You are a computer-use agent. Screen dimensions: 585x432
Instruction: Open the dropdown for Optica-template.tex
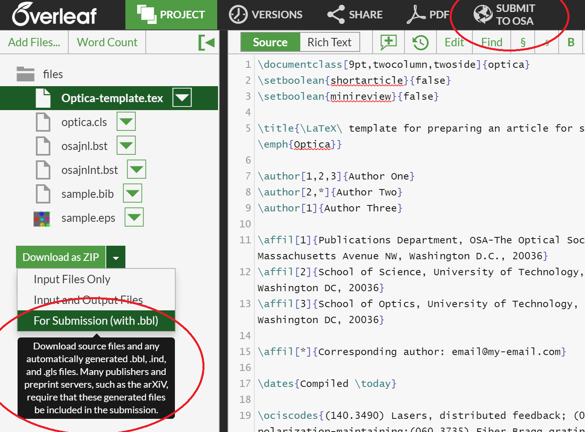(x=182, y=98)
